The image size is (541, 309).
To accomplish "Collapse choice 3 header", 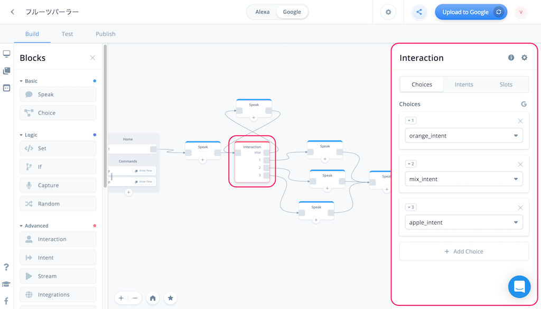I will [411, 207].
